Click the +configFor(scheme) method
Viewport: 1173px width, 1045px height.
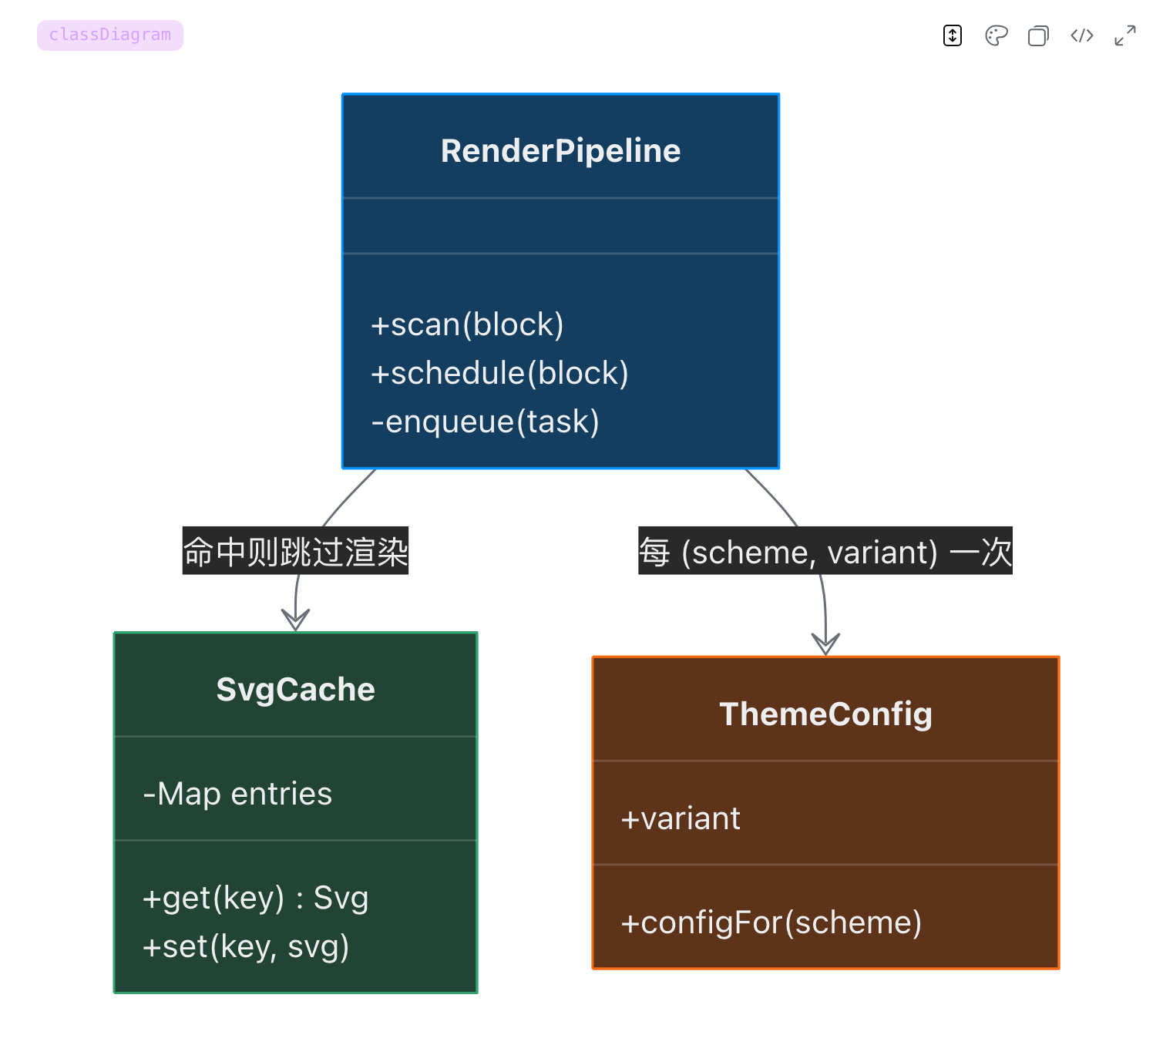[771, 922]
